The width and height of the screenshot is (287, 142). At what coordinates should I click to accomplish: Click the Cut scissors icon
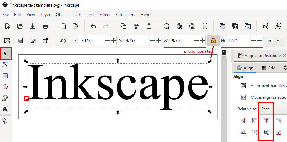(136, 26)
